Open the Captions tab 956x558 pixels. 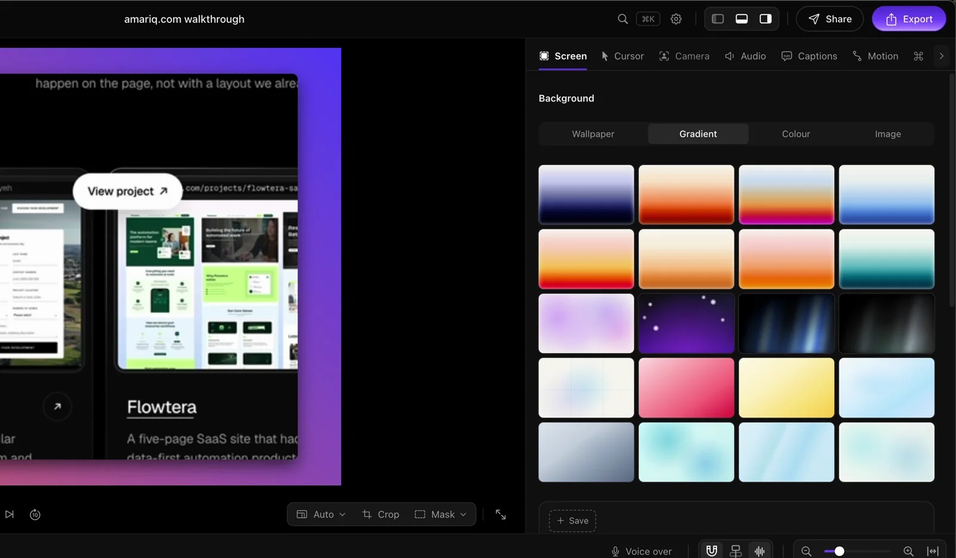(x=810, y=56)
